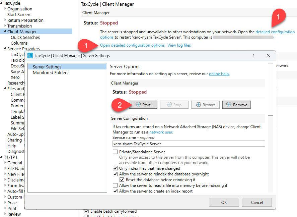
Task: Click the Restart server button
Action: coord(205,105)
